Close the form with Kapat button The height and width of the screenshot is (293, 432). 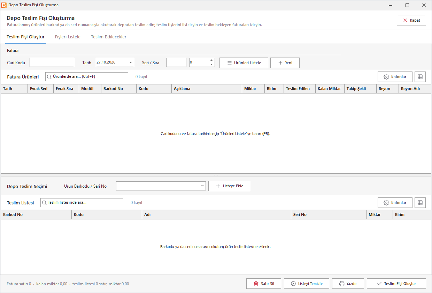pos(411,20)
